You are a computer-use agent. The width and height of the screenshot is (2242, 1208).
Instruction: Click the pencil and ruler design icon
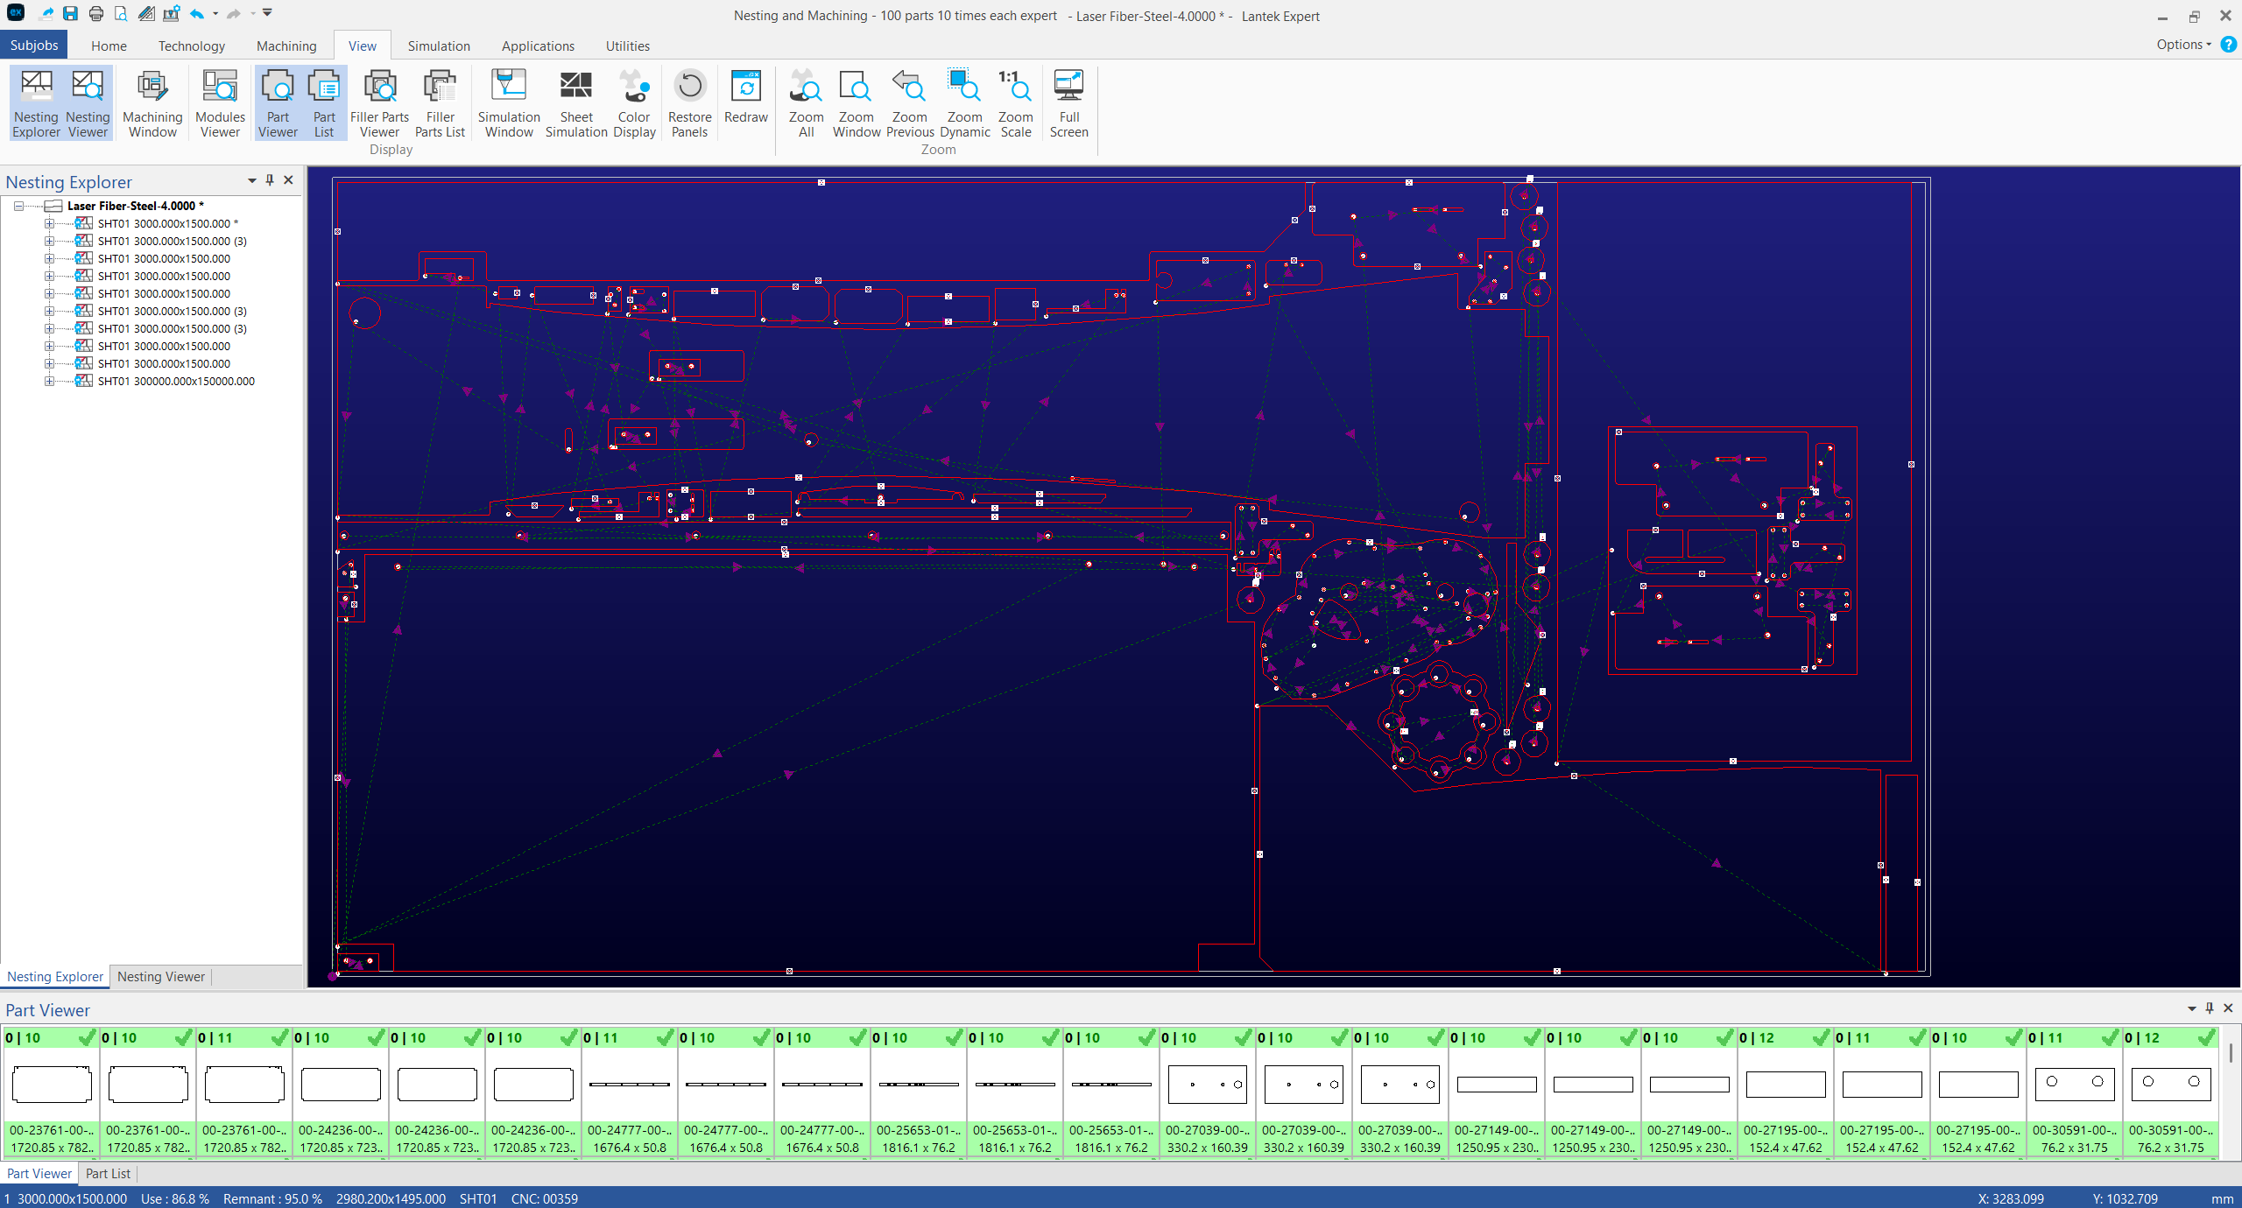[146, 13]
